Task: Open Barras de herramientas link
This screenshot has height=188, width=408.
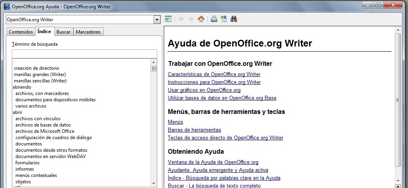Action: pos(194,130)
